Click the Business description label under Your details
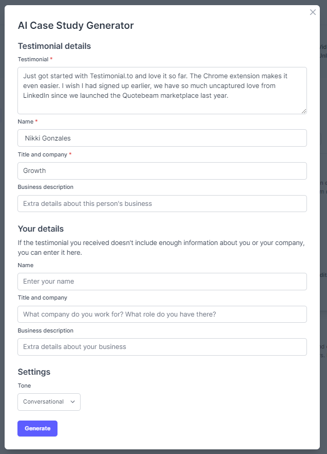 (x=46, y=330)
